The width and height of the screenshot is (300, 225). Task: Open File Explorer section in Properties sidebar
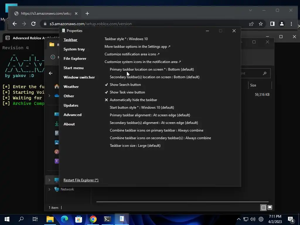[x=75, y=59]
